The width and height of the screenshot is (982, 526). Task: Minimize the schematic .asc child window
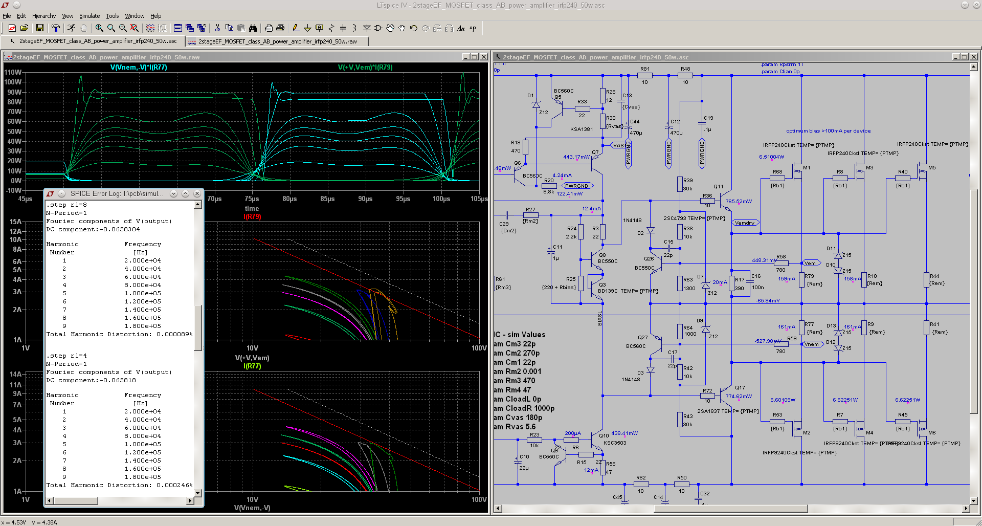956,57
